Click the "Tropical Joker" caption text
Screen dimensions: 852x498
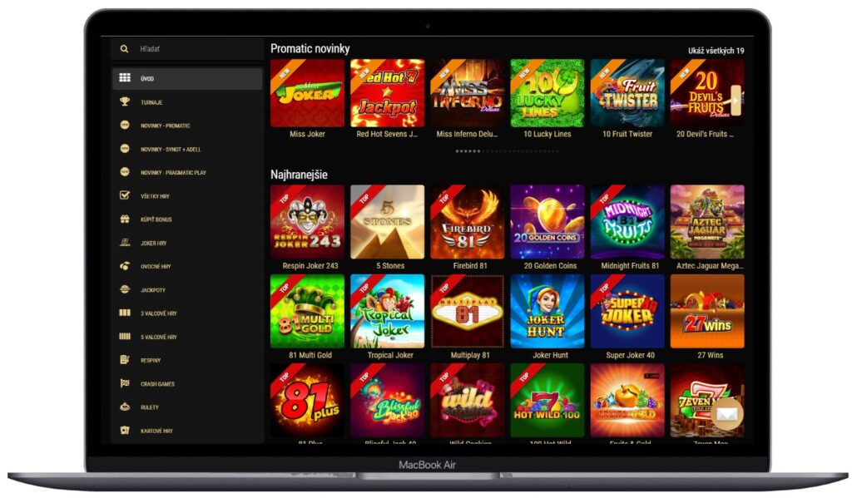pyautogui.click(x=390, y=355)
